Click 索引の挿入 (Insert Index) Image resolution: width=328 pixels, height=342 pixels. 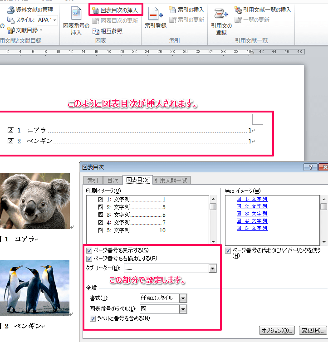click(187, 10)
